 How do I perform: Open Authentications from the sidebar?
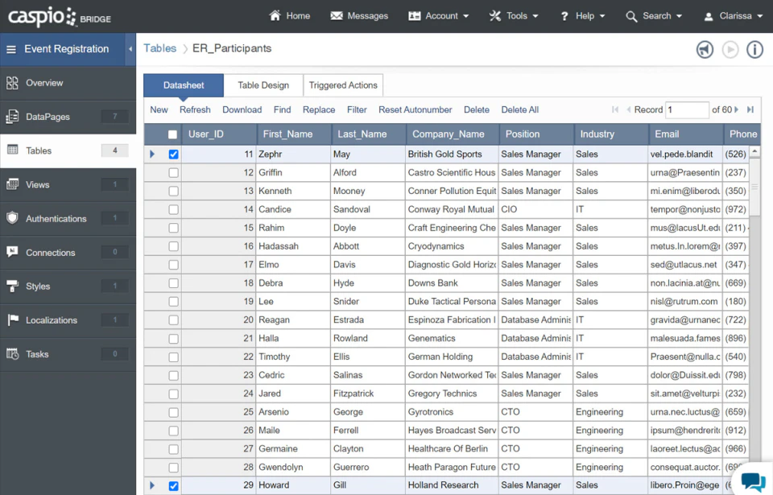click(x=56, y=218)
